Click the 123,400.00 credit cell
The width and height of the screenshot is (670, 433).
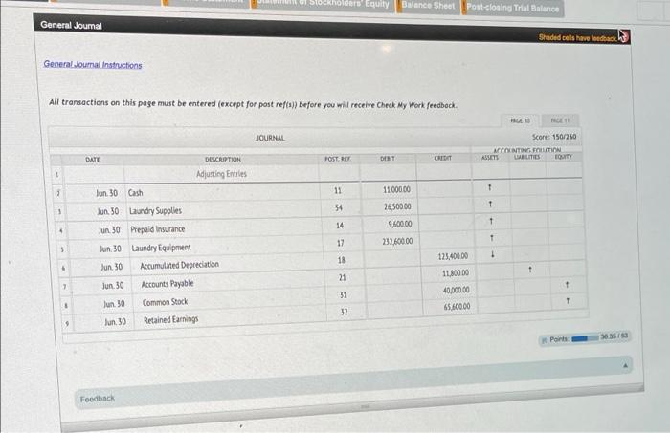point(446,256)
